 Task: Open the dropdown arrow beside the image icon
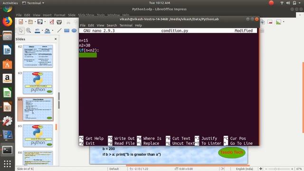pos(284,22)
